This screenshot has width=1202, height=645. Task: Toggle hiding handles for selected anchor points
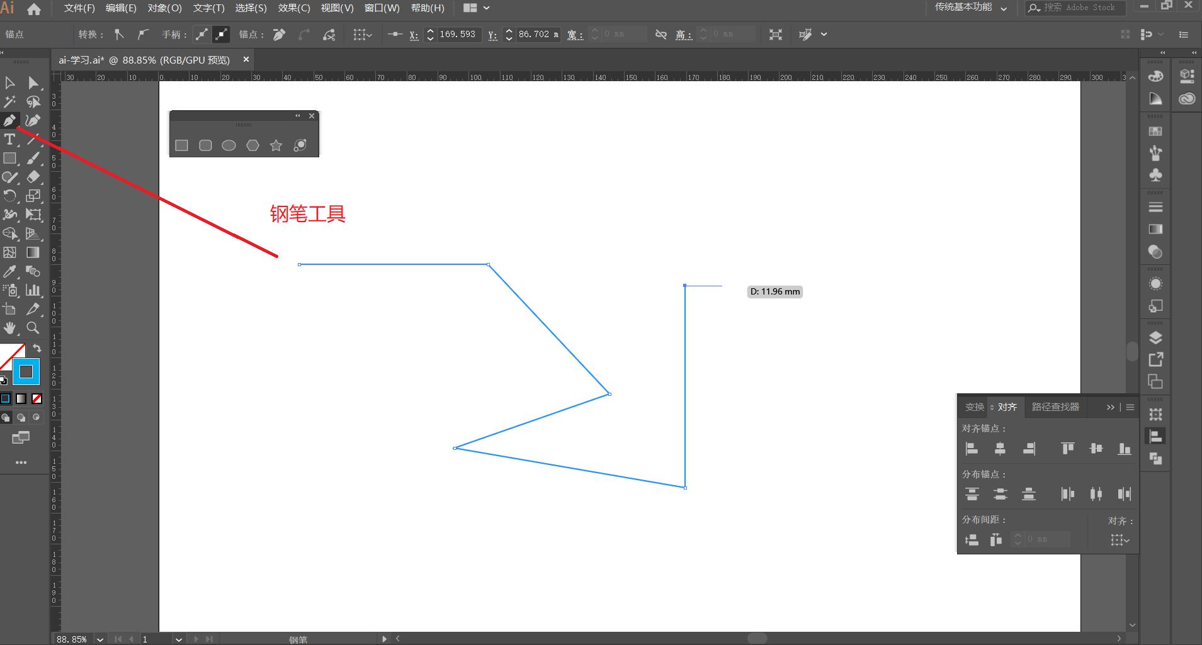pyautogui.click(x=220, y=35)
